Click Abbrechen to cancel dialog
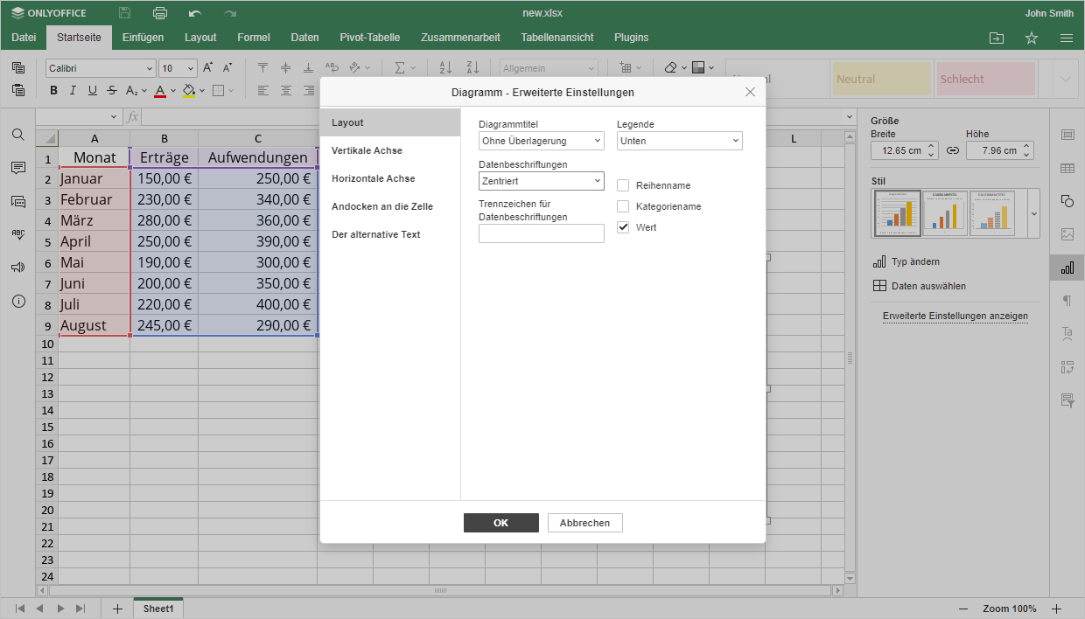This screenshot has height=619, width=1085. click(x=584, y=523)
